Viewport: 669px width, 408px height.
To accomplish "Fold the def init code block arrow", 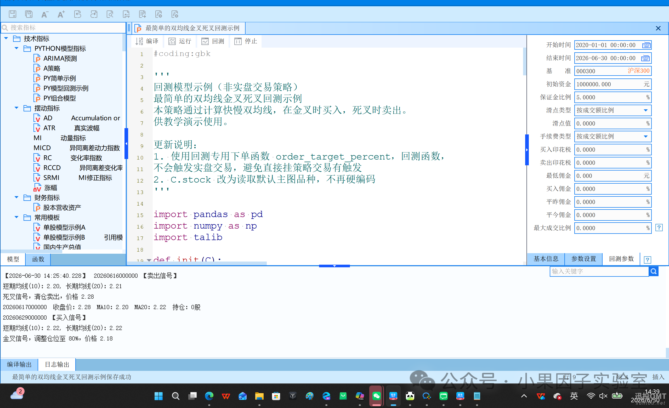I will click(x=149, y=260).
